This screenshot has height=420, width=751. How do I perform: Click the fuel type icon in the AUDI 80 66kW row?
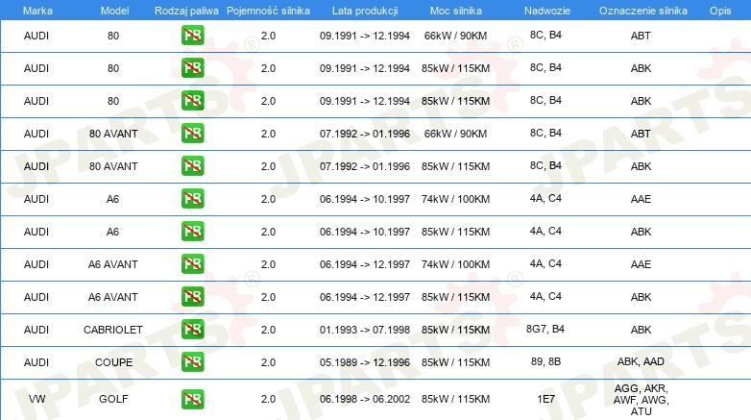(192, 36)
